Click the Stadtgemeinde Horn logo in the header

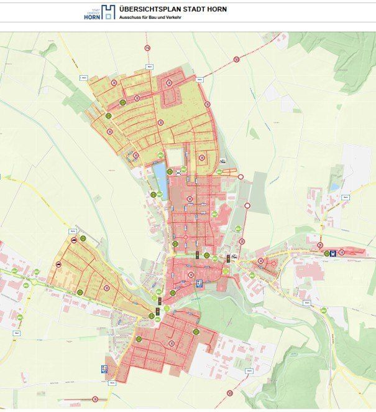99,12
